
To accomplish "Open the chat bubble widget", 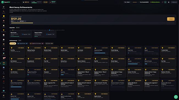I will pyautogui.click(x=176, y=97).
